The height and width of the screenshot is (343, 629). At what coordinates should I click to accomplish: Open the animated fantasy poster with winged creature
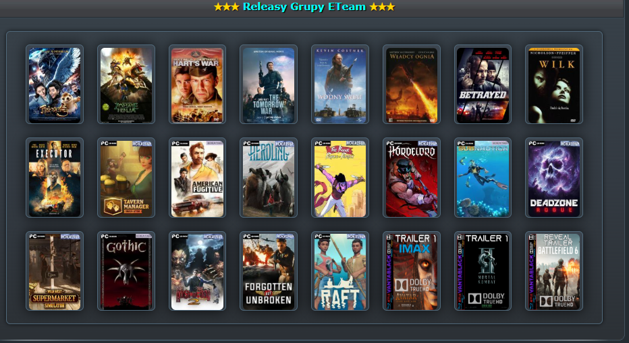tap(55, 84)
